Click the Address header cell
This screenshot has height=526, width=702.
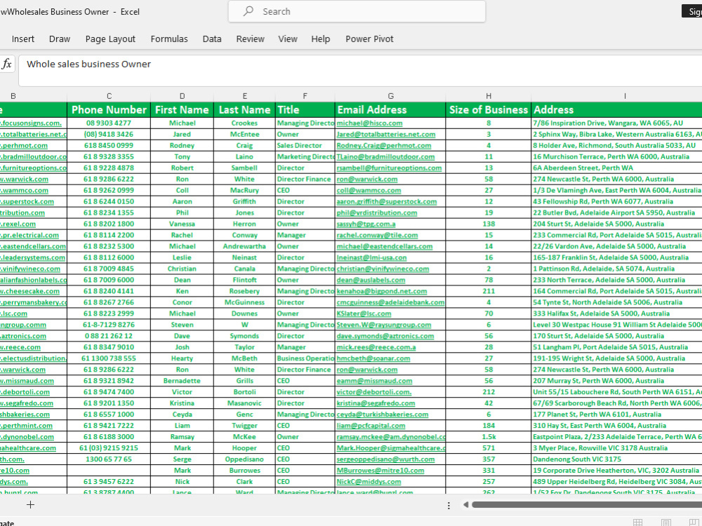pyautogui.click(x=617, y=109)
